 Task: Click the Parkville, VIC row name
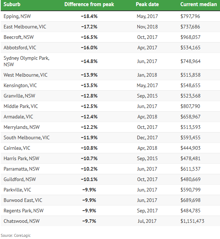pyautogui.click(x=17, y=190)
